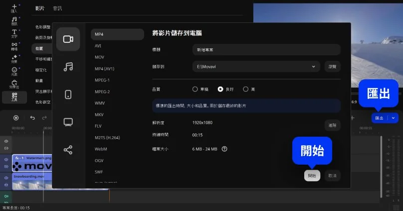Select the 高 high quality radio
The height and width of the screenshot is (211, 403).
click(x=246, y=89)
